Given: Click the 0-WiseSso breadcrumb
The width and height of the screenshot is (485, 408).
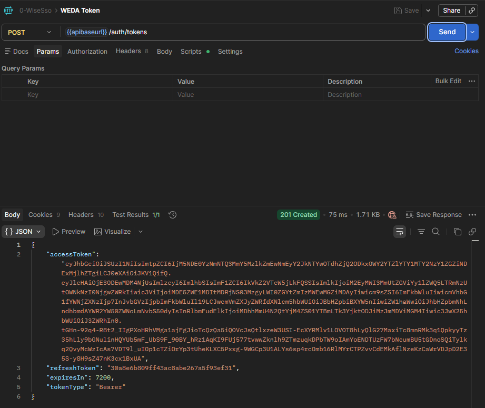Looking at the screenshot, I should pyautogui.click(x=36, y=11).
